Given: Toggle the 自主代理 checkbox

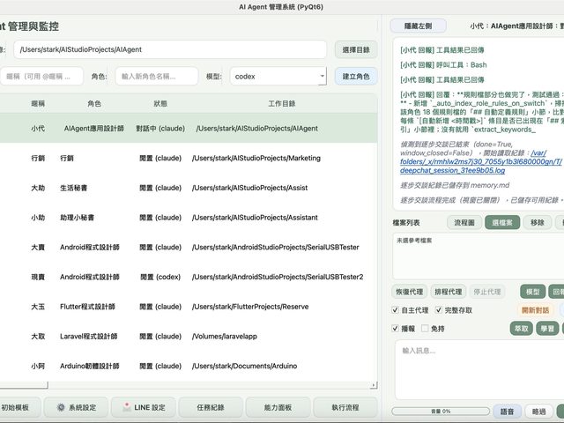Looking at the screenshot, I should tap(396, 309).
